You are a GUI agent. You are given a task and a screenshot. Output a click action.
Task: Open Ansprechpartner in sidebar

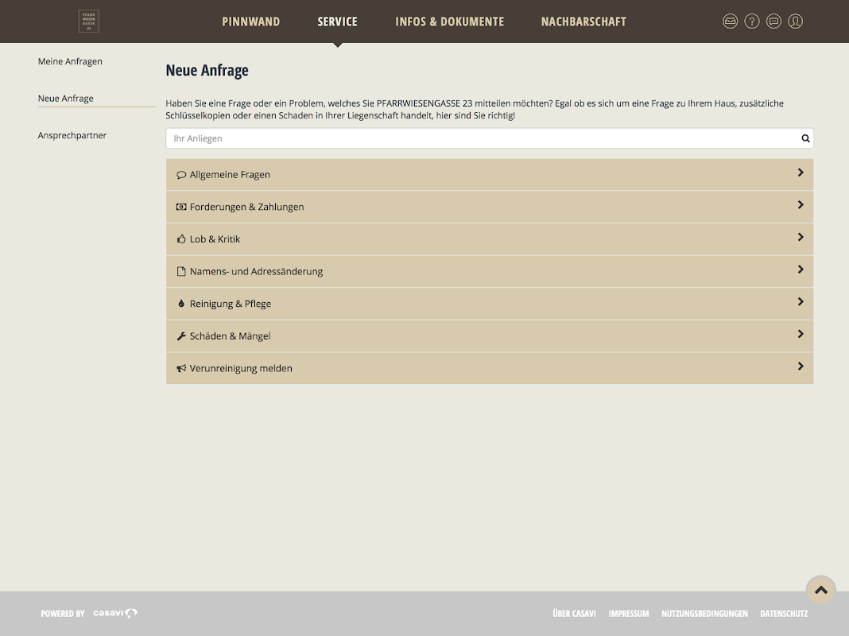pos(72,135)
